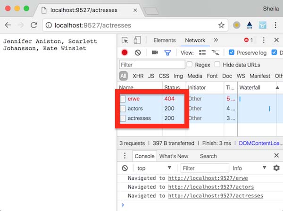Viewport: 283px width, 211px height.
Task: Open the top context dropdown
Action: click(154, 168)
